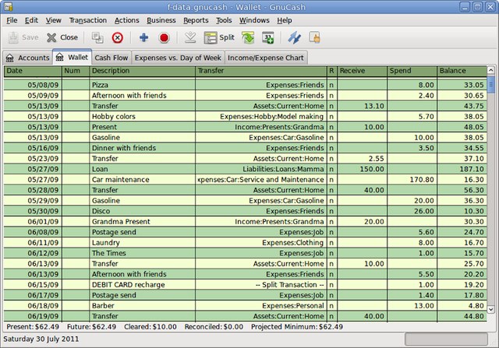Image resolution: width=499 pixels, height=348 pixels.
Task: Toggle reconcile flag on the Disco row
Action: (x=331, y=211)
